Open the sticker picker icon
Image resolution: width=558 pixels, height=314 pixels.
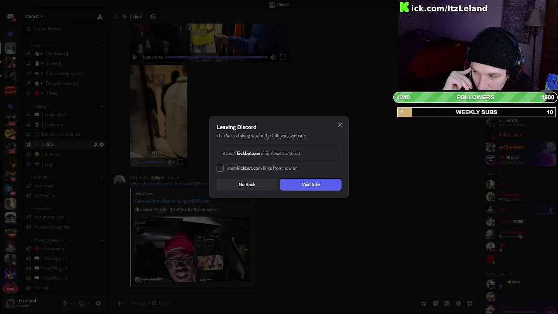(x=447, y=304)
